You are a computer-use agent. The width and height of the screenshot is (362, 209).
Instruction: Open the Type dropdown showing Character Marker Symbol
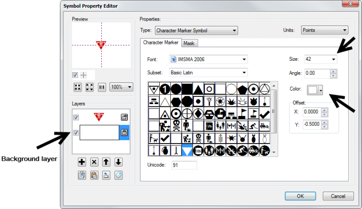tap(196, 30)
